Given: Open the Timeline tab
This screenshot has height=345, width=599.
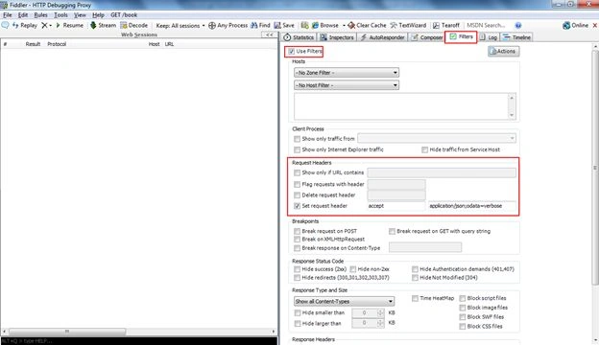Looking at the screenshot, I should click(516, 37).
